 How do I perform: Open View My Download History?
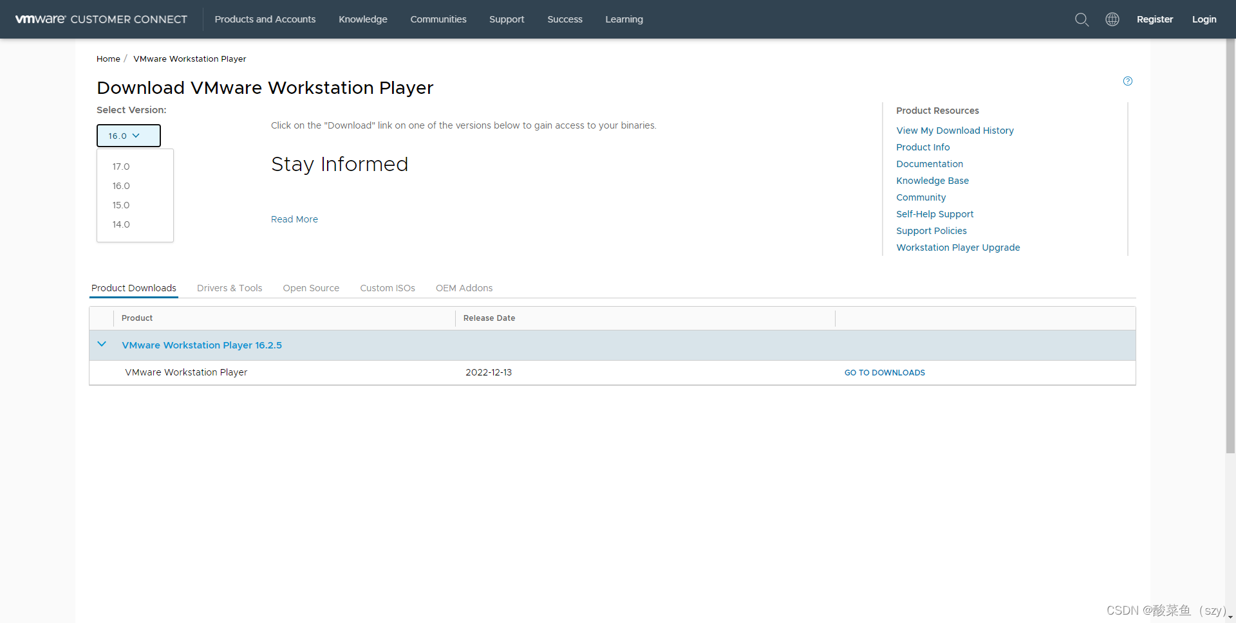click(955, 131)
